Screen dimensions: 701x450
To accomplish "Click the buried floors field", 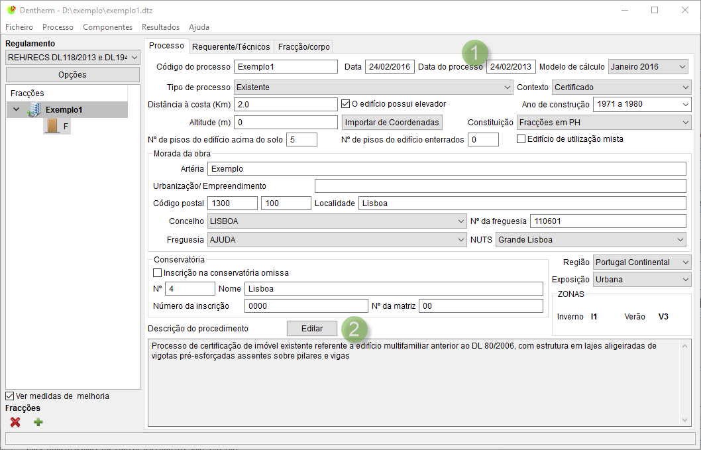I will [483, 140].
